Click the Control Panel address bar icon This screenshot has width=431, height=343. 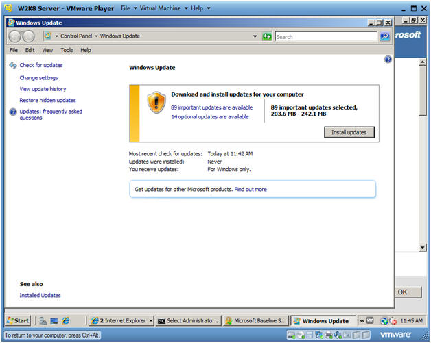point(48,36)
